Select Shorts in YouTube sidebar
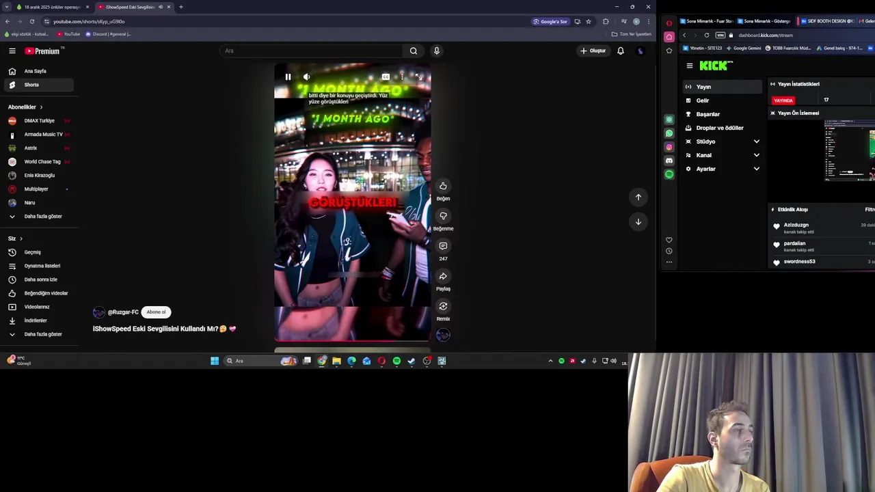 pos(38,85)
